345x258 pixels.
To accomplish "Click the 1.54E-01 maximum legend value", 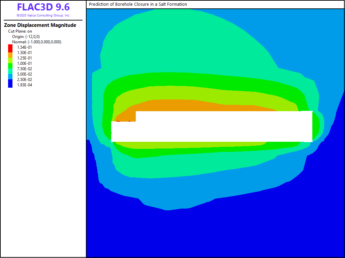I will pyautogui.click(x=25, y=47).
